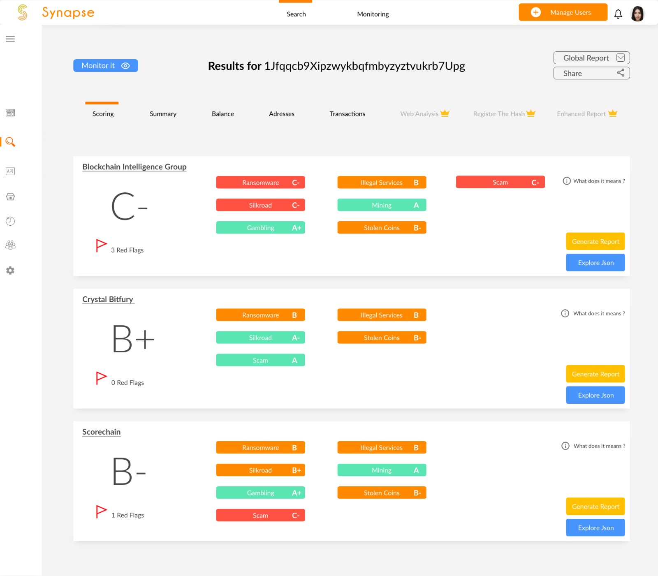The image size is (658, 576).
Task: Click What does it means in Blockchain Intelligence card
Action: (x=599, y=181)
